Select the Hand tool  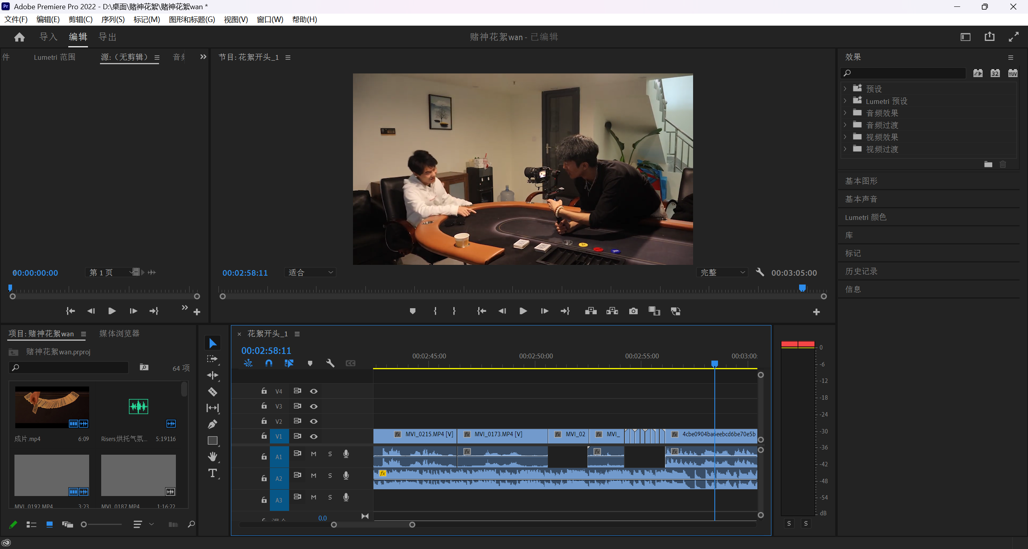pos(212,457)
